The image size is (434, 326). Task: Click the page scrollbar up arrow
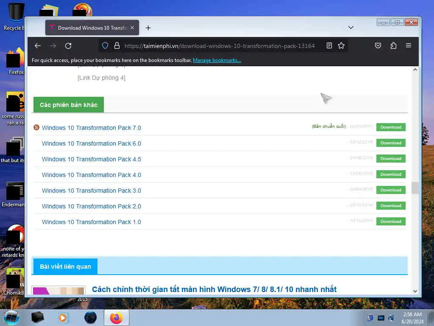[x=415, y=70]
